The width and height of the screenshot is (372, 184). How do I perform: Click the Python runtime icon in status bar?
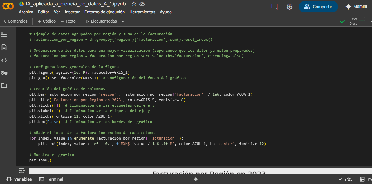(x=362, y=179)
